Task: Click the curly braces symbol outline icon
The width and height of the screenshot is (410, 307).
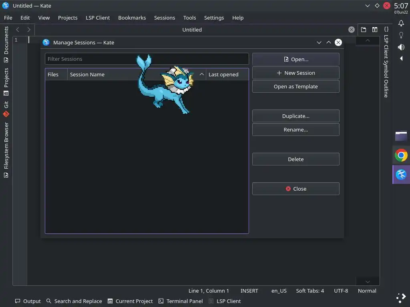Action: pyautogui.click(x=386, y=29)
